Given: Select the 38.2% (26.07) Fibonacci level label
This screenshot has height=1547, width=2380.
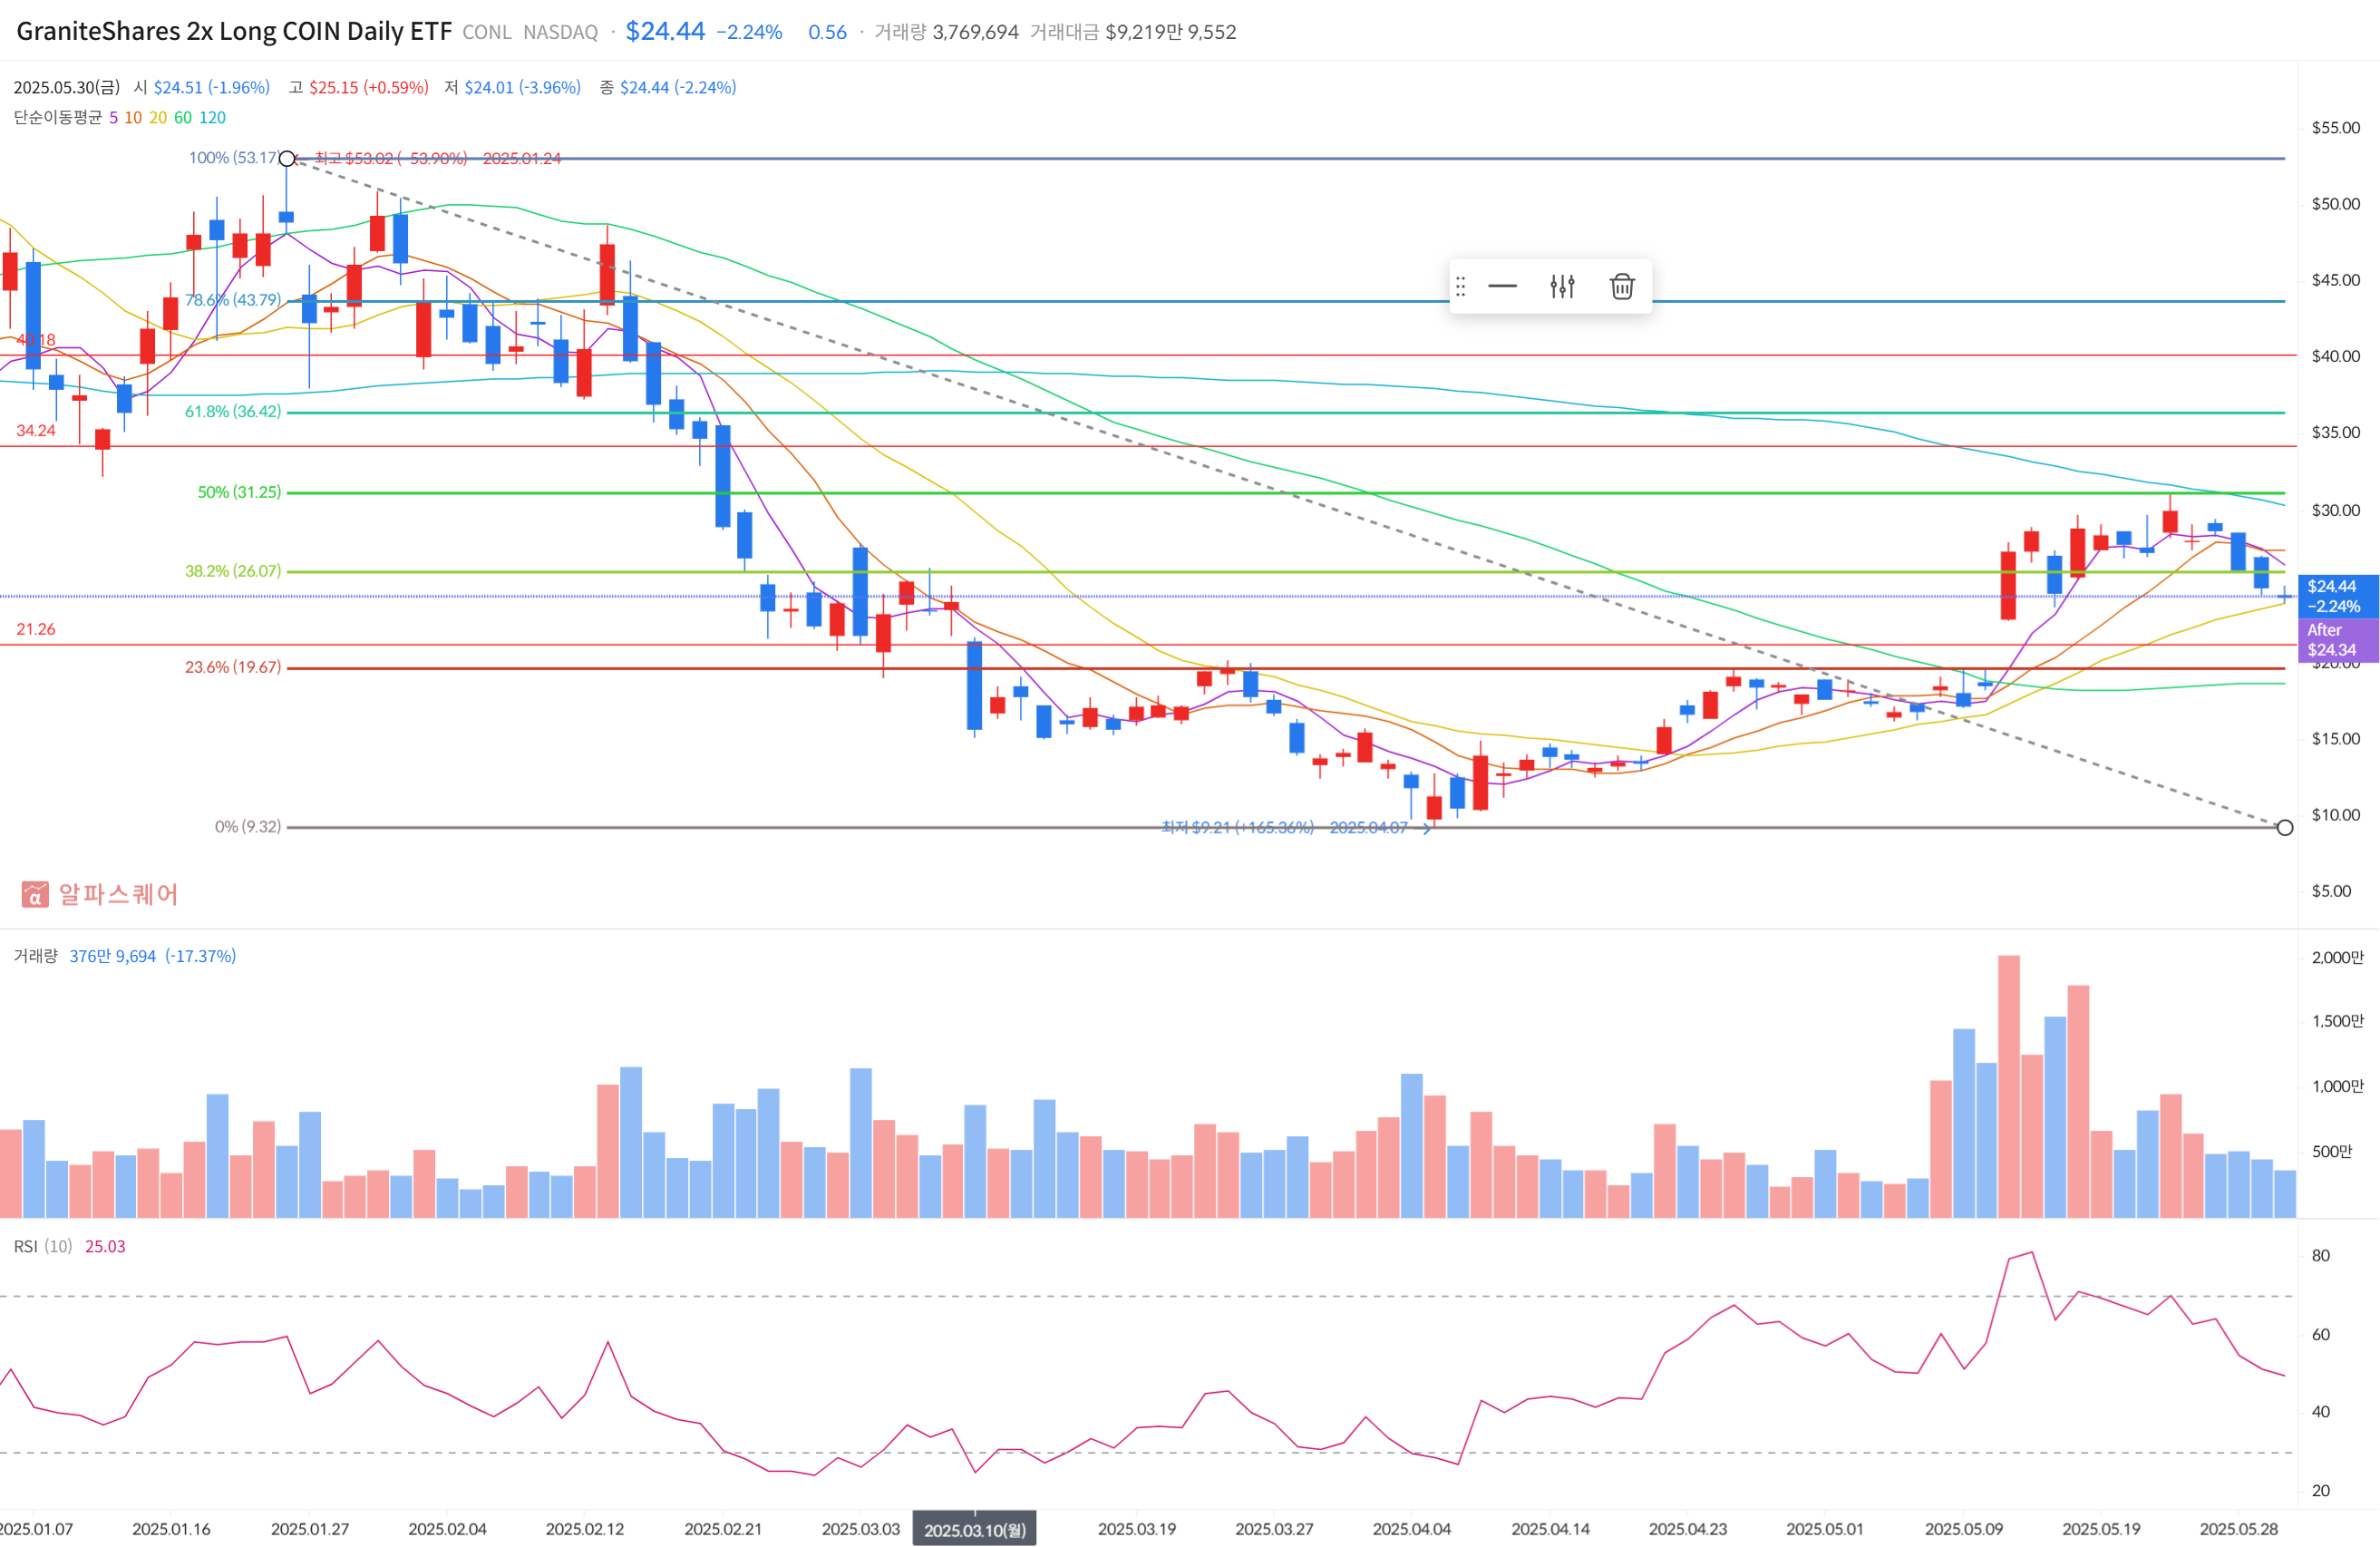Looking at the screenshot, I should tap(233, 571).
